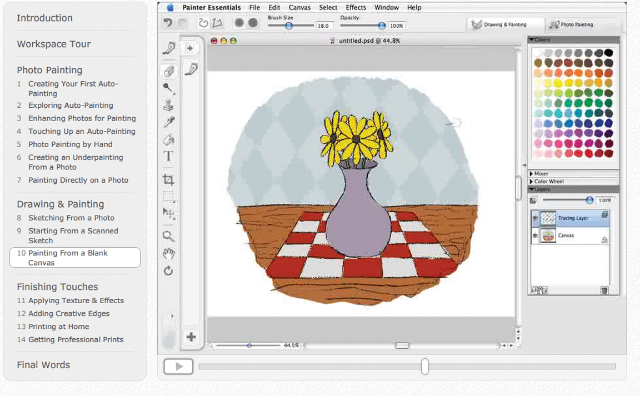Select the Paint Bucket tool
The image size is (640, 396).
169,139
